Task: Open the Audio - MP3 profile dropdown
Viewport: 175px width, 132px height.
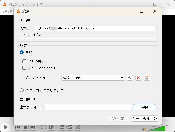Action: pyautogui.click(x=93, y=78)
